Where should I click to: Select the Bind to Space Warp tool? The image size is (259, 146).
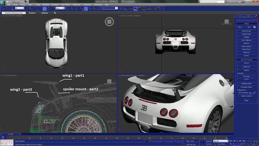[x=12, y=8]
